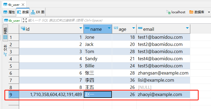Open the ER 图 tab
This screenshot has width=211, height=109.
[x=37, y=12]
